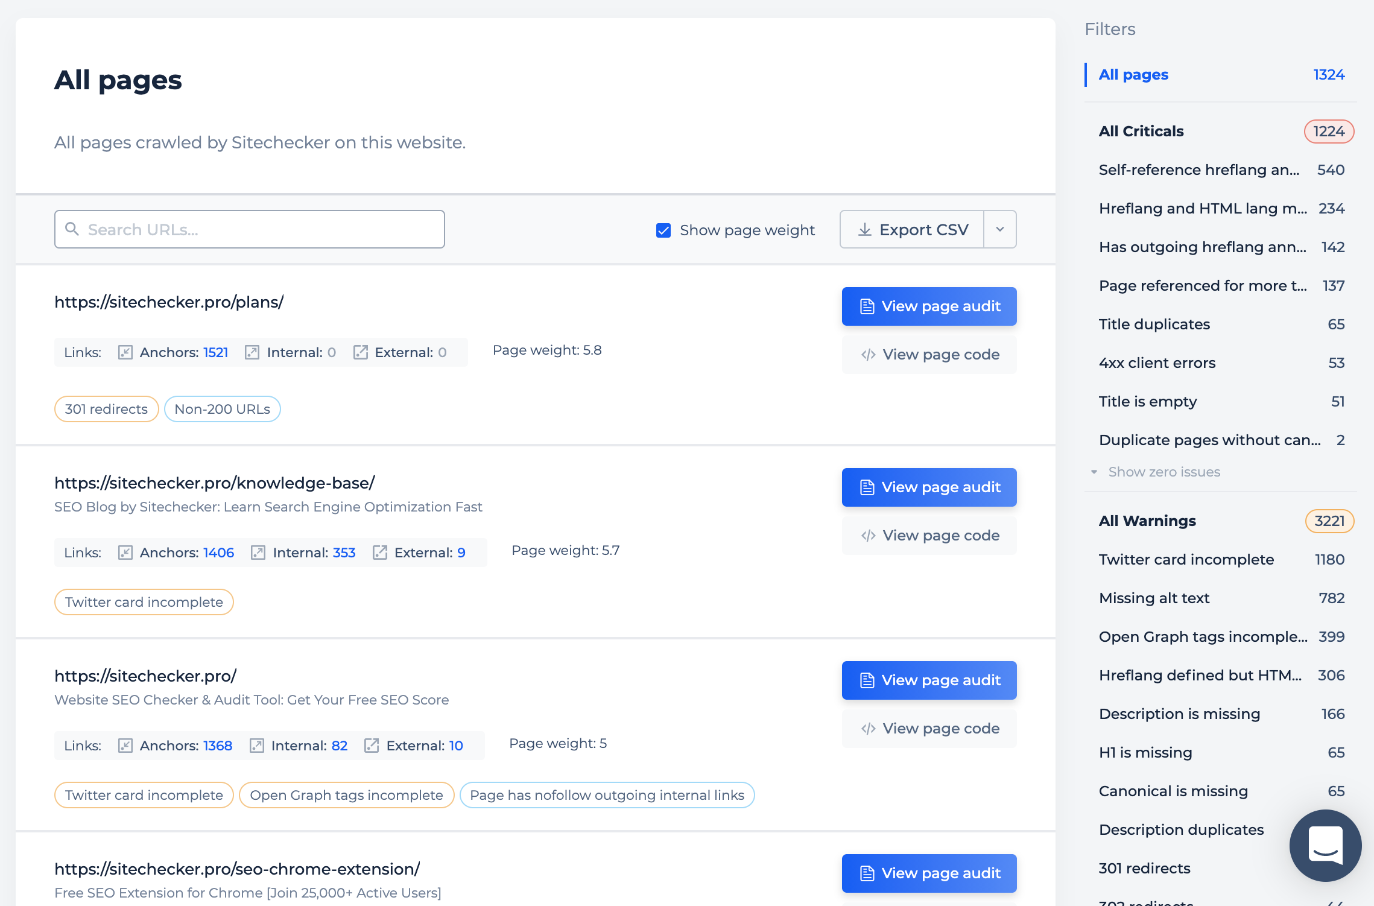The image size is (1374, 906).
Task: Click the download icon on Export CSV
Action: point(865,230)
